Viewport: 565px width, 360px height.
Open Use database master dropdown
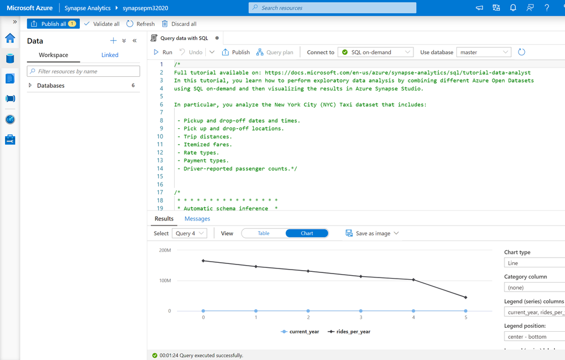[x=484, y=52]
